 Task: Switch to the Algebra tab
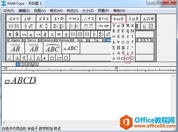coord(16,40)
